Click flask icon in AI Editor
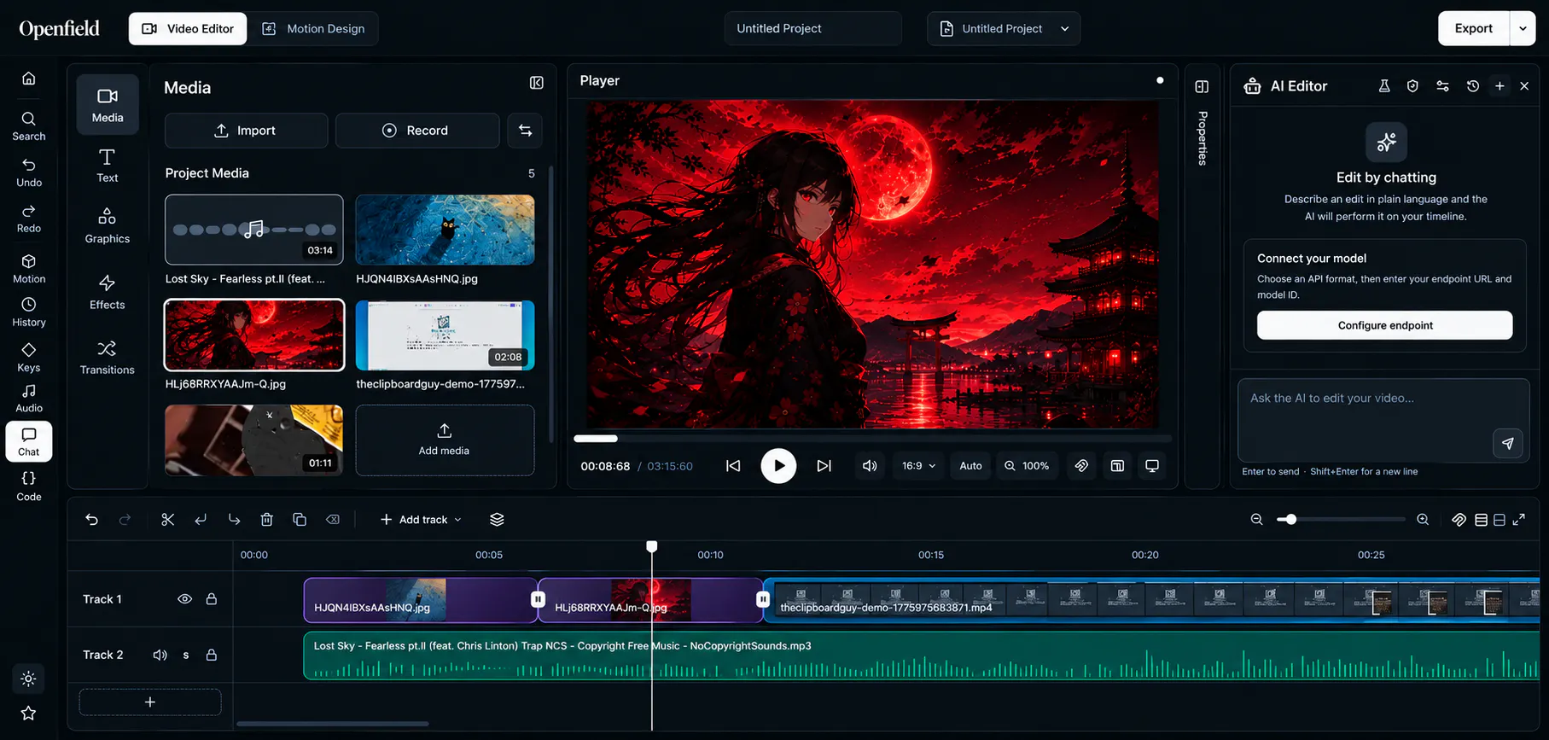The image size is (1549, 740). [x=1384, y=86]
